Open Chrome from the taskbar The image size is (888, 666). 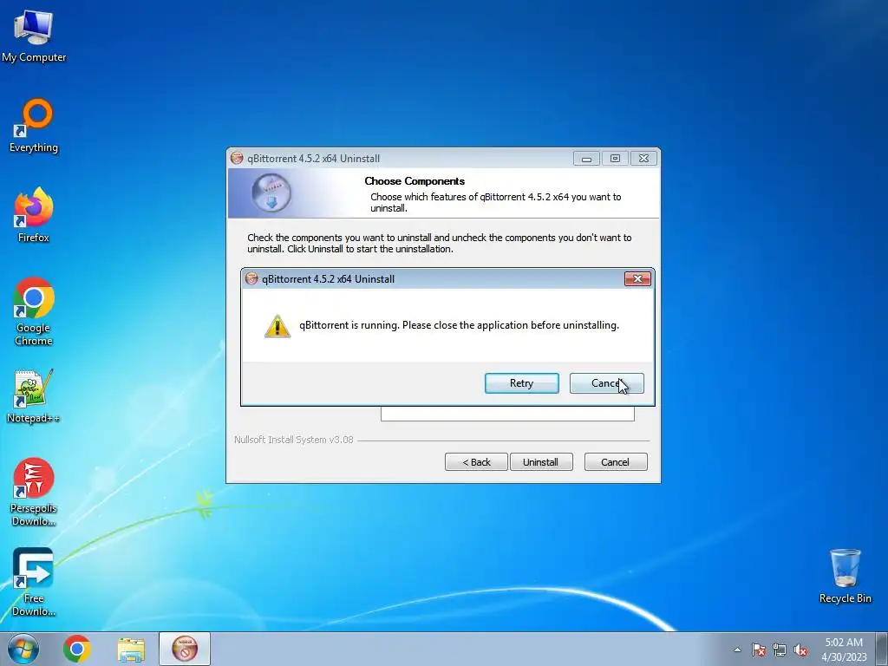pos(77,649)
